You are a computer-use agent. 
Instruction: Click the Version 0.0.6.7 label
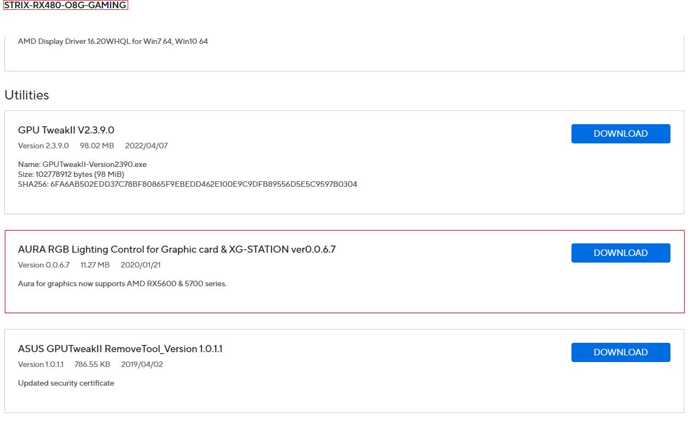(43, 265)
